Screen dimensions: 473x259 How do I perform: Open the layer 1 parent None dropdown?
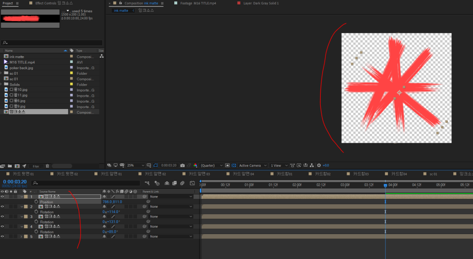click(171, 196)
